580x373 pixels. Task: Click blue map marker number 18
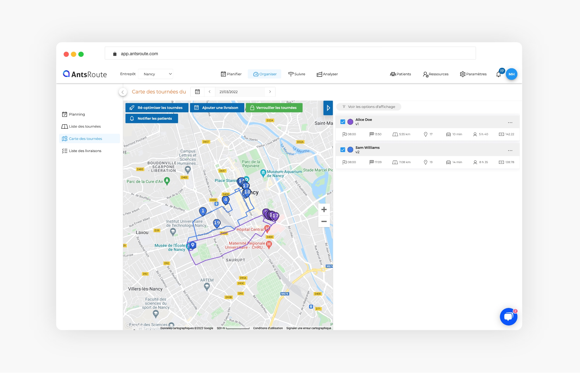pyautogui.click(x=247, y=192)
